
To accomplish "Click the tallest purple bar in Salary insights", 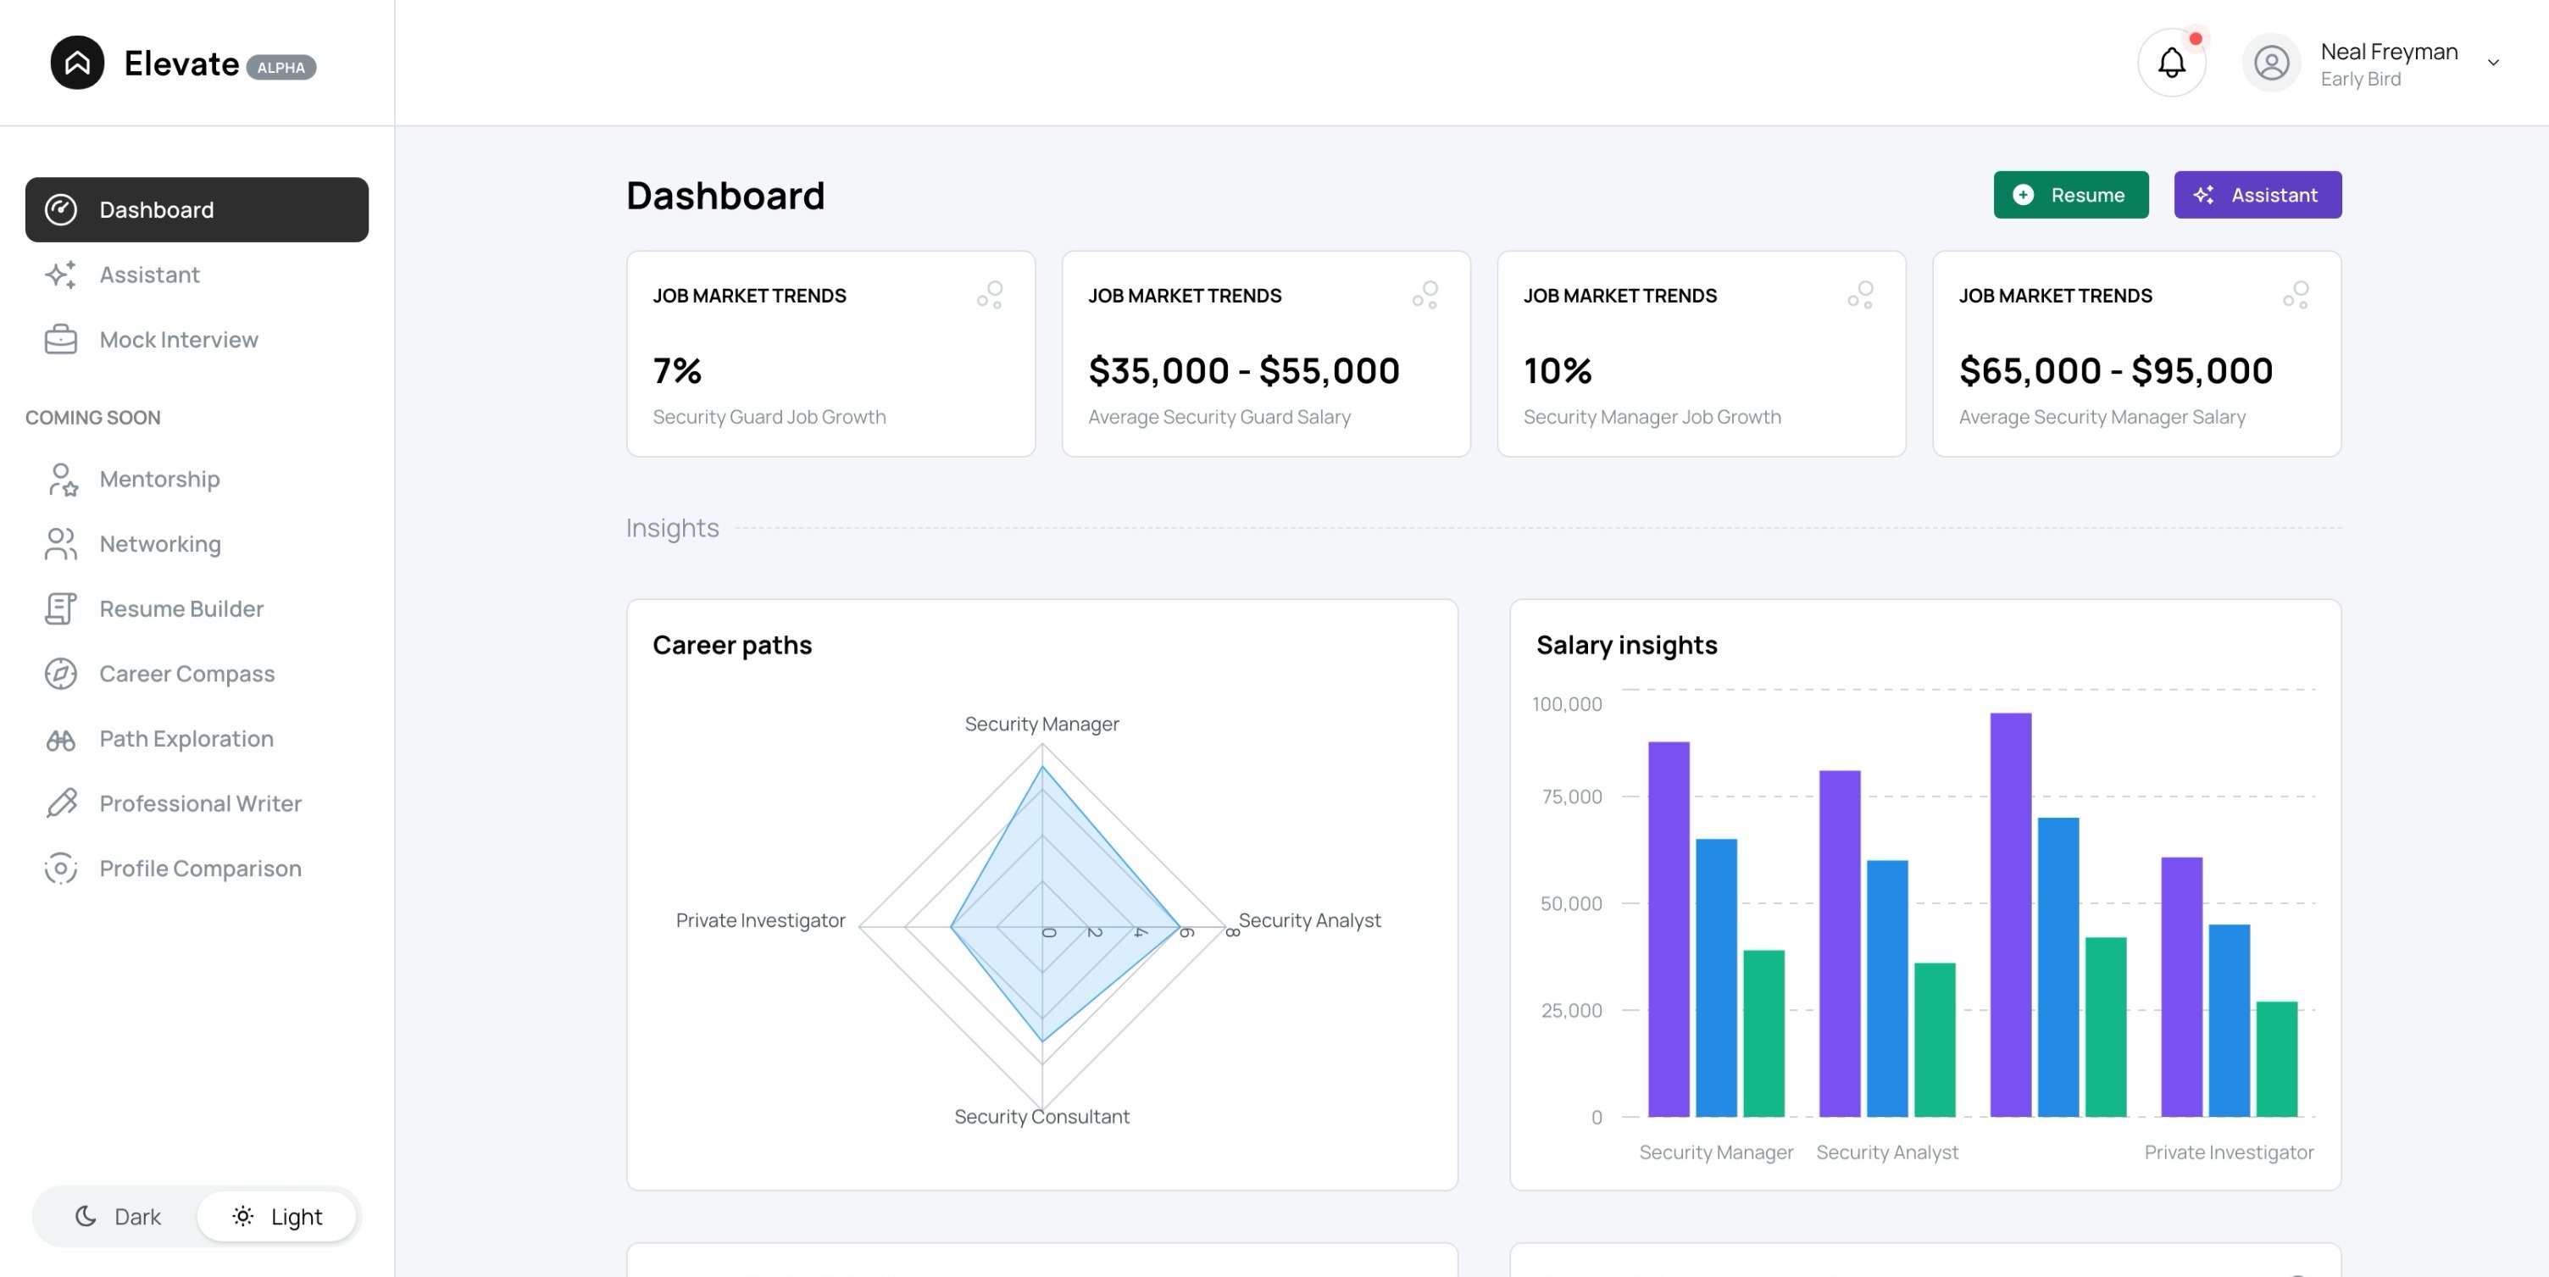I will pos(2010,914).
